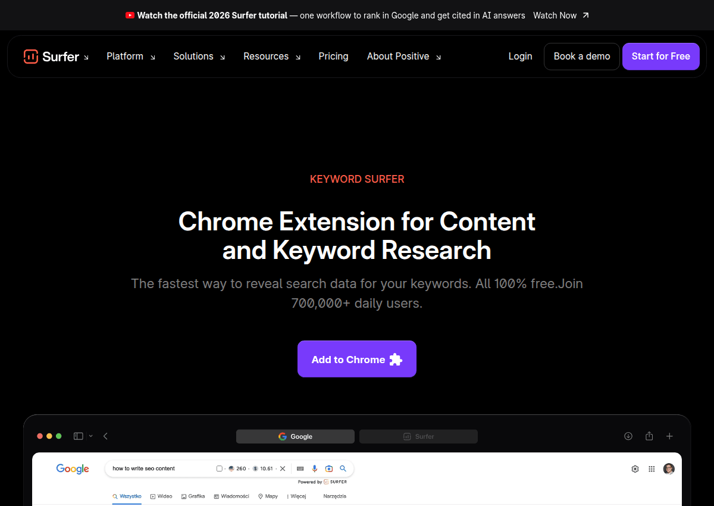Click the Surfer logo in the navbar
This screenshot has height=506, width=714.
click(51, 57)
